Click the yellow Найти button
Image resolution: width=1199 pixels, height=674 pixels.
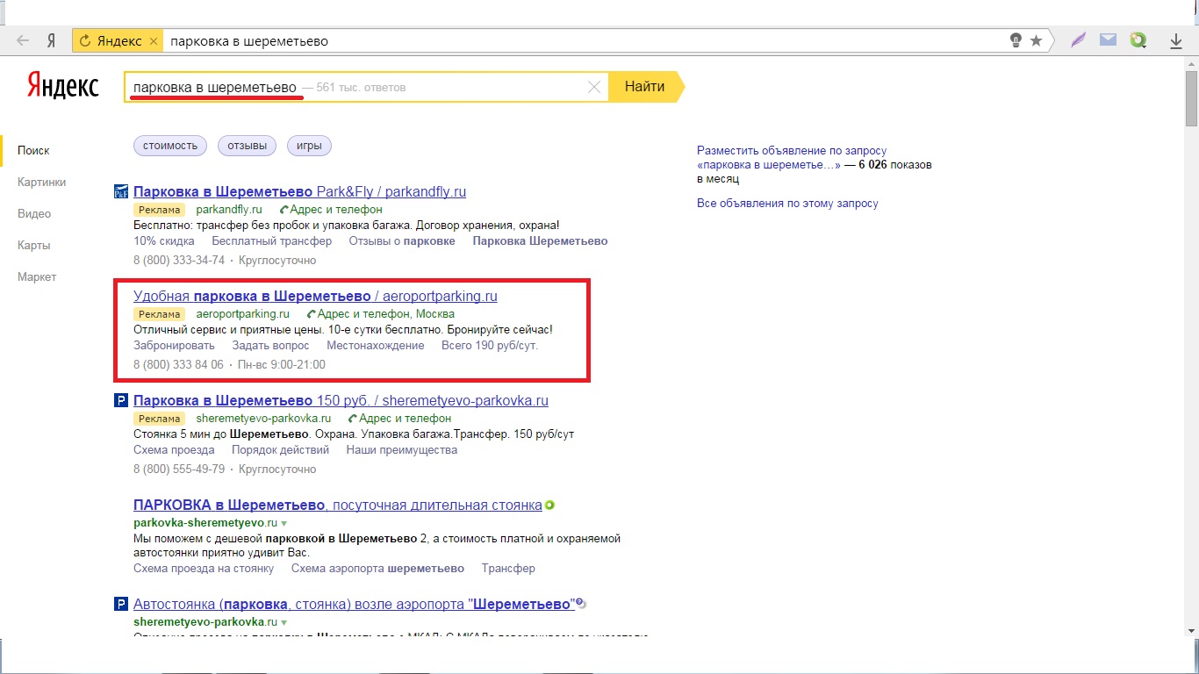[x=645, y=87]
